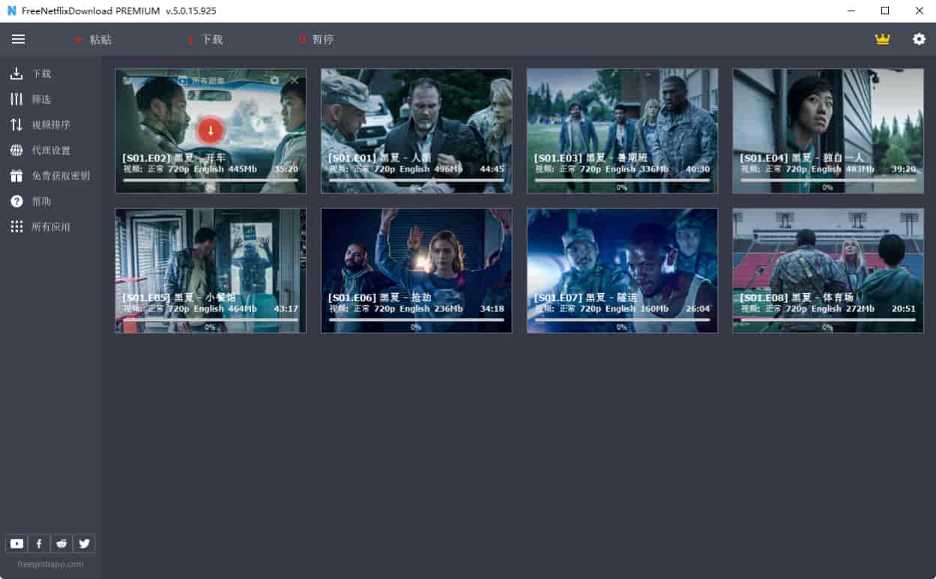
Task: Maximize the FreeNetflixDownload window
Action: [x=885, y=11]
